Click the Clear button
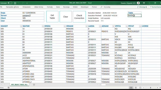The width and height of the screenshot is (161, 90). click(x=66, y=17)
